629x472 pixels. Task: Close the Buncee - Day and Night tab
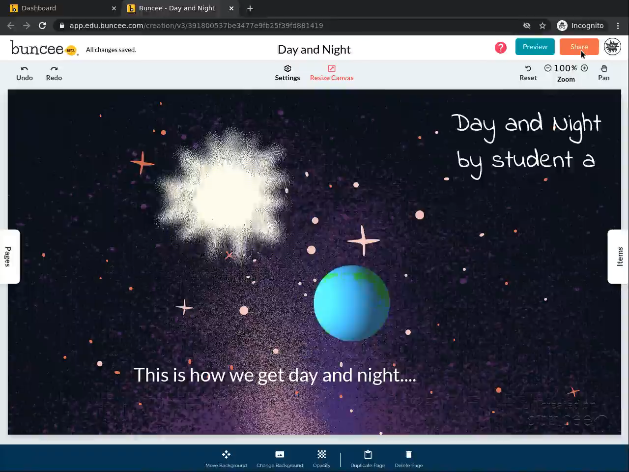point(231,8)
